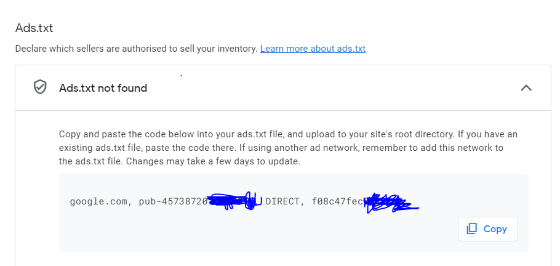
Task: Click the Declare which sellers description text
Action: point(137,49)
